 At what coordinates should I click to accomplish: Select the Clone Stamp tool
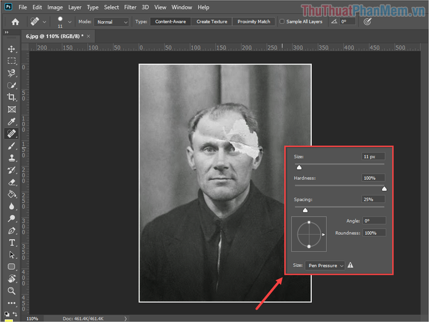point(12,158)
